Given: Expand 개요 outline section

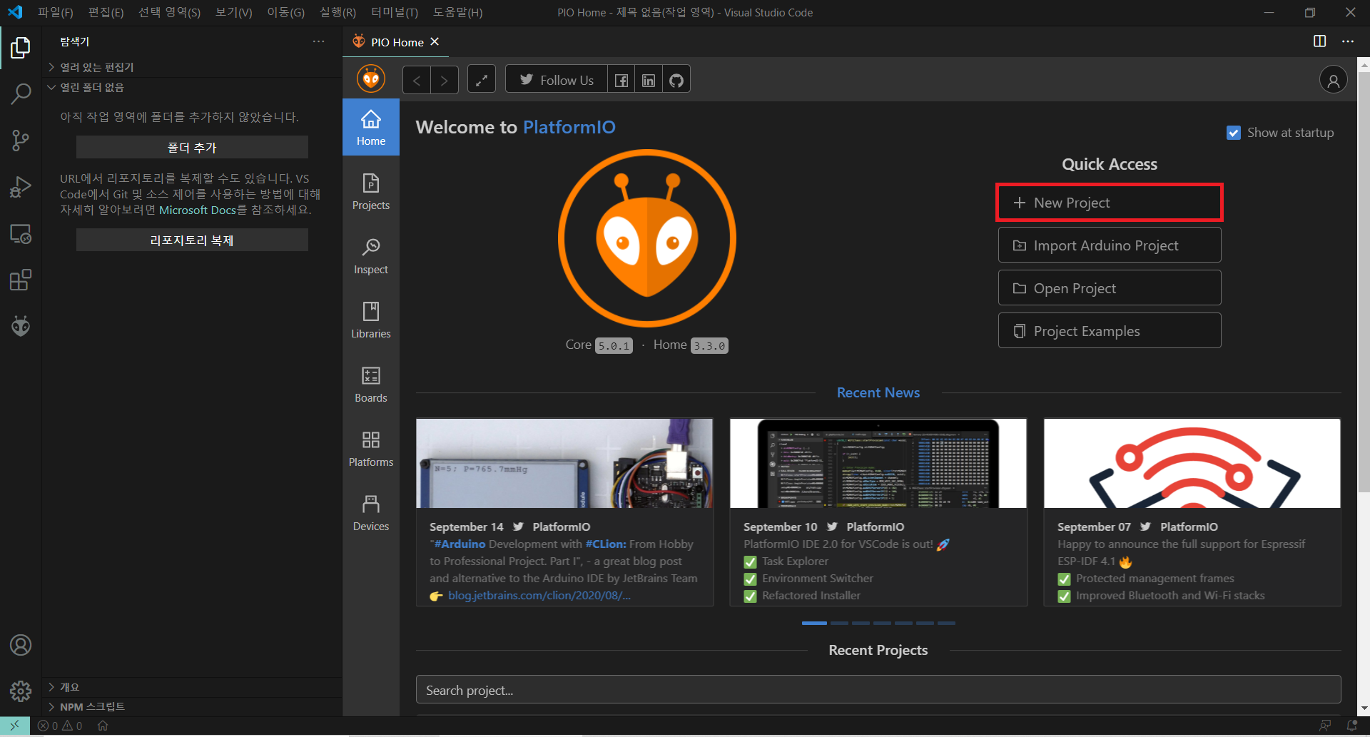Looking at the screenshot, I should [x=193, y=687].
